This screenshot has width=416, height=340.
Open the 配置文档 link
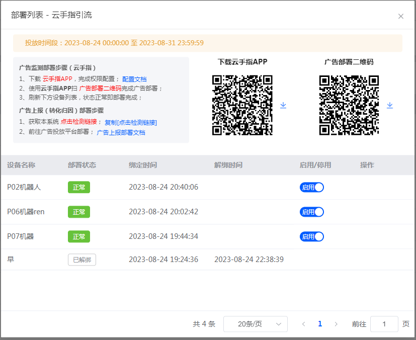[x=134, y=79]
